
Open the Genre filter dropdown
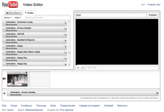8,18
